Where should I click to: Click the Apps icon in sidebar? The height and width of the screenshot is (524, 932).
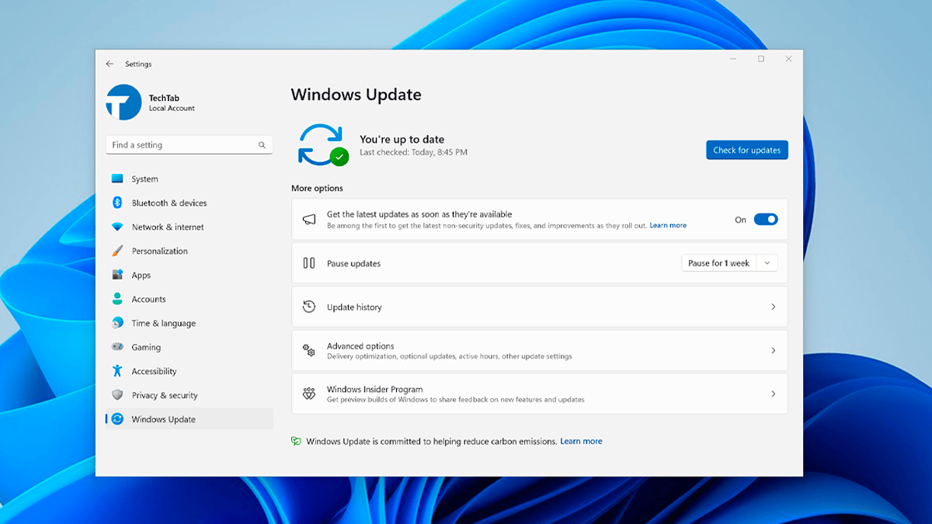117,275
